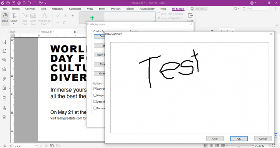
Task: Click the Tell me search box
Action: 199,8
